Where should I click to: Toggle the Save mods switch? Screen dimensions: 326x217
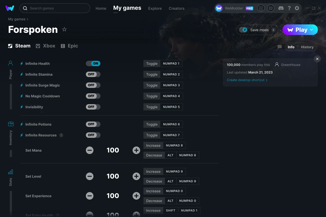tap(243, 30)
